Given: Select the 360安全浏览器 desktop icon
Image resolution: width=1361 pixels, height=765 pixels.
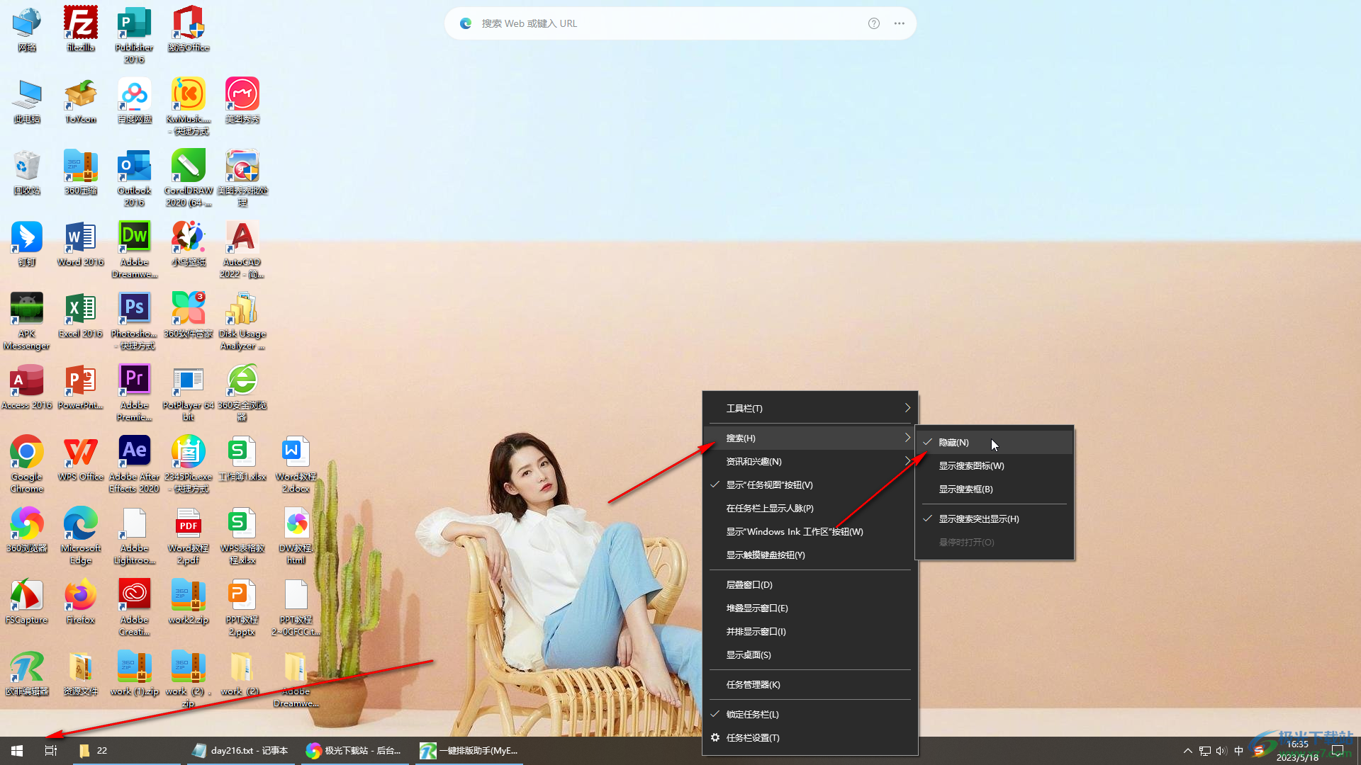Looking at the screenshot, I should coord(242,392).
